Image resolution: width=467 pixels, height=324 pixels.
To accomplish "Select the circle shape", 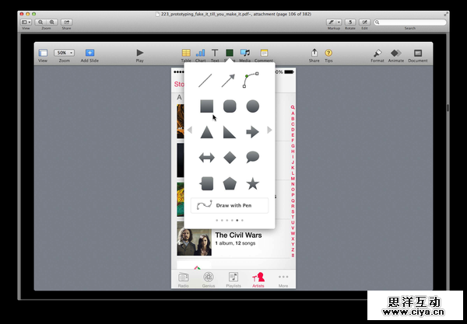I will click(x=252, y=106).
